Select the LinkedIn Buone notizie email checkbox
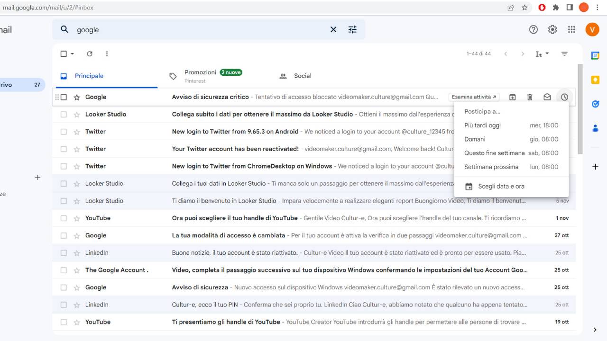This screenshot has width=607, height=341. 64,253
